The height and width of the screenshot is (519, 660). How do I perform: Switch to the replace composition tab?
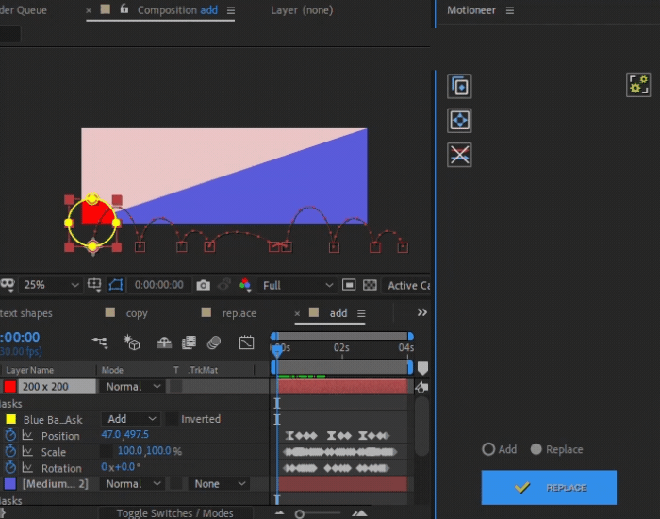(x=239, y=313)
